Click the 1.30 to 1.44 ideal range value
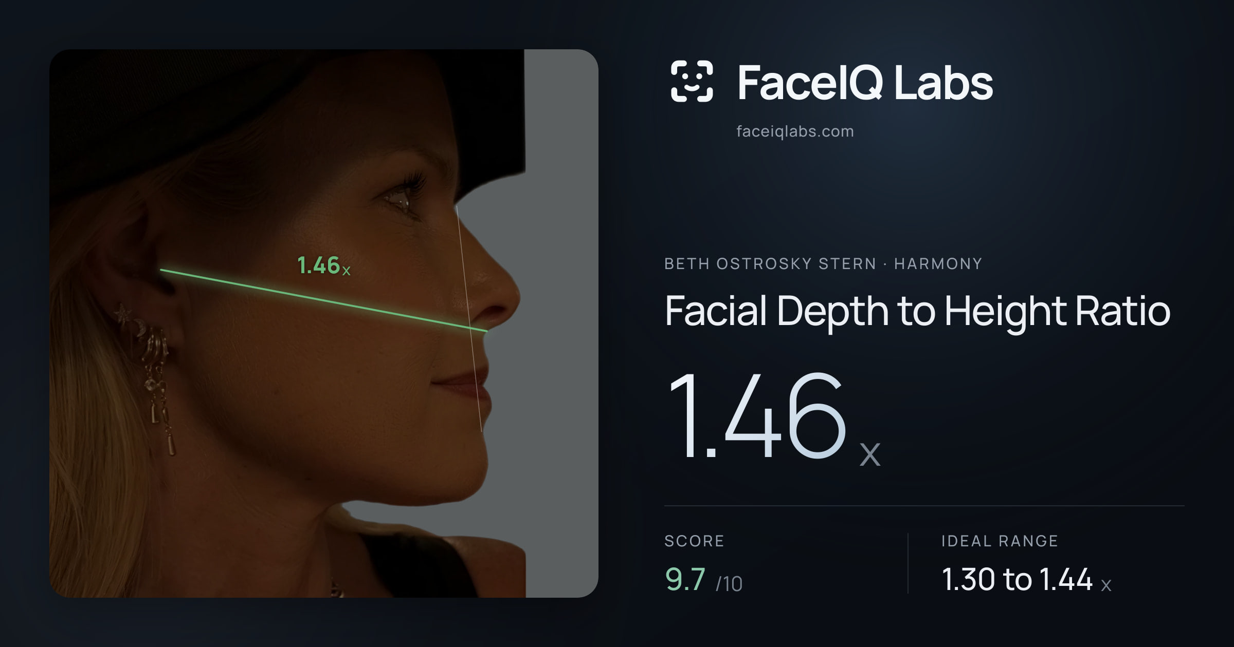The image size is (1234, 647). pos(1026,580)
